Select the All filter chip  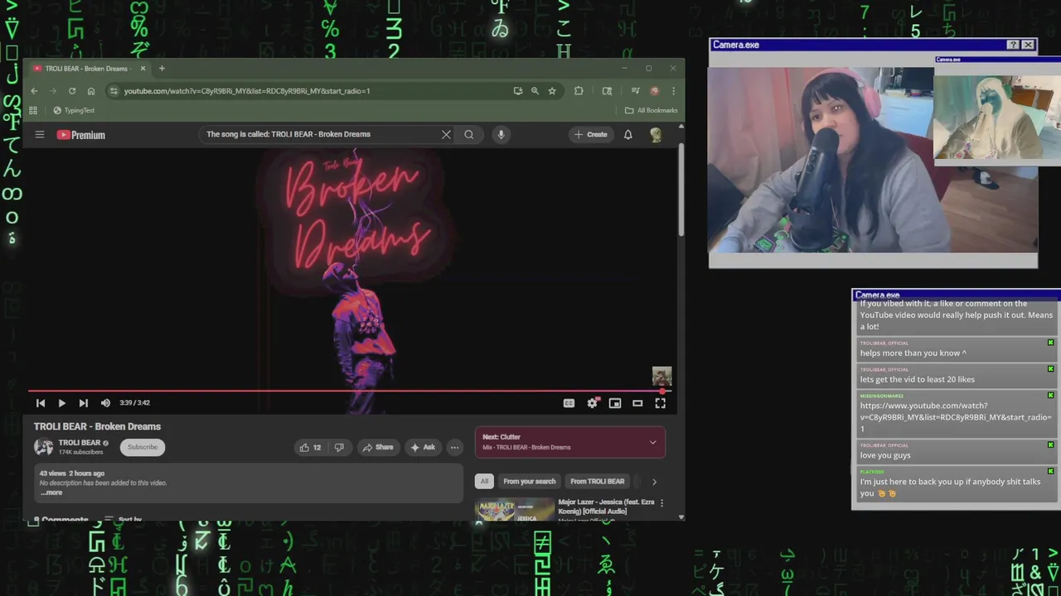tap(484, 481)
